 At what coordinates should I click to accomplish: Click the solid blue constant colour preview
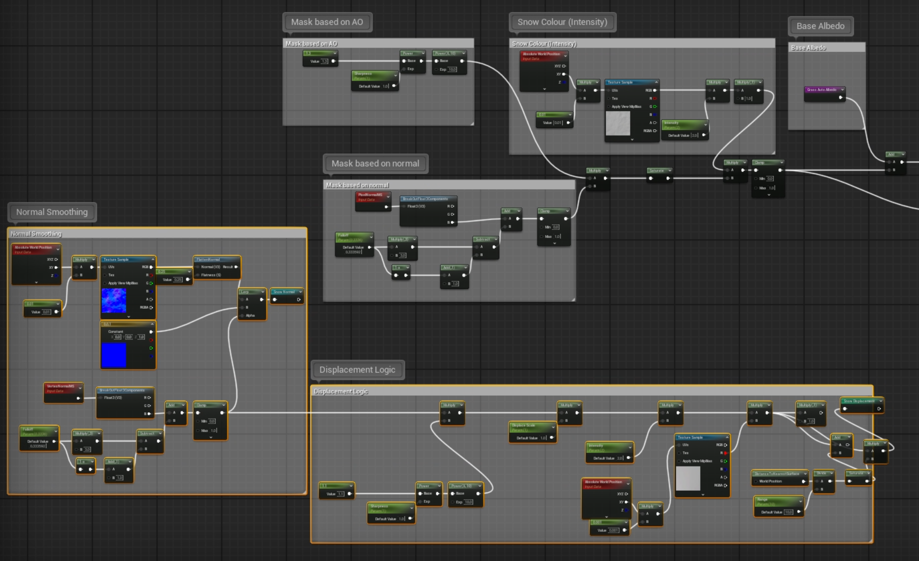pos(114,355)
